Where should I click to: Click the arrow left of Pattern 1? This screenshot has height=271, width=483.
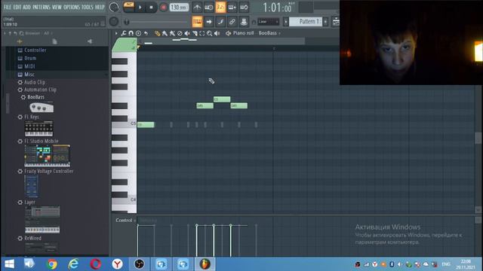coord(286,22)
